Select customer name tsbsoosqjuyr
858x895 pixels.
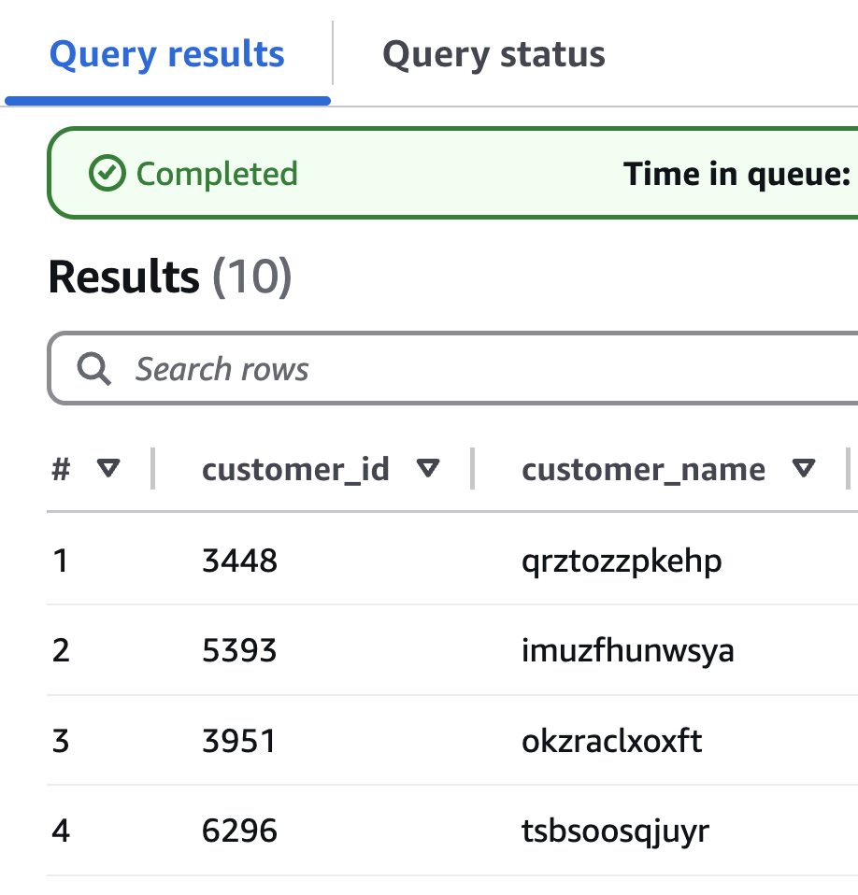(615, 832)
